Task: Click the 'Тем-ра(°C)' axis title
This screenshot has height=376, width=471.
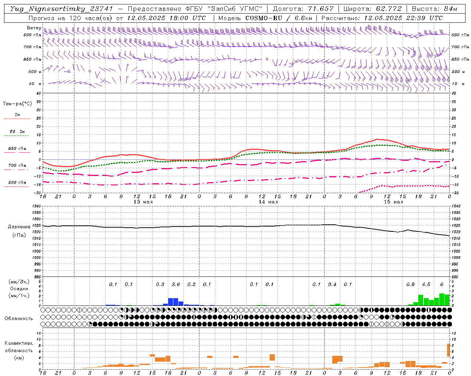Action: [17, 104]
